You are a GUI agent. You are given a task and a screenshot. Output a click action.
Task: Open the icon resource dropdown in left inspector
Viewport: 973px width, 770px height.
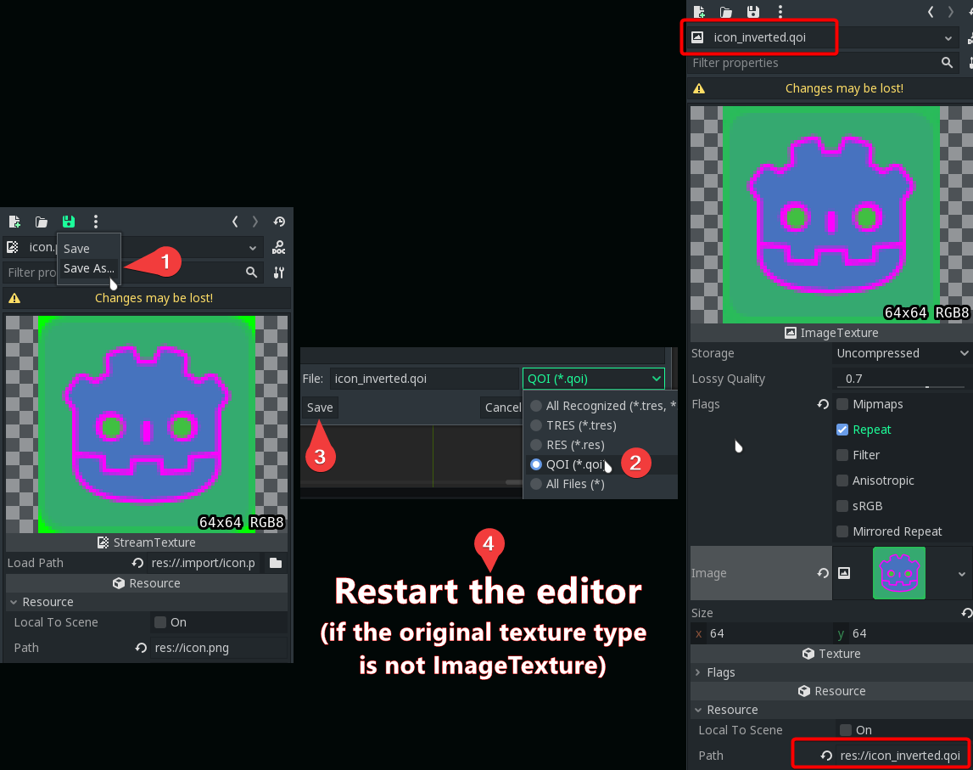coord(253,248)
